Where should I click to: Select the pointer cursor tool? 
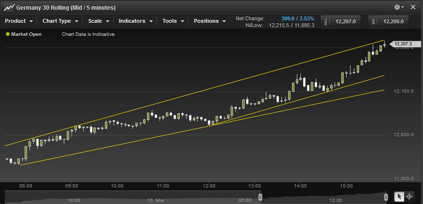click(399, 196)
